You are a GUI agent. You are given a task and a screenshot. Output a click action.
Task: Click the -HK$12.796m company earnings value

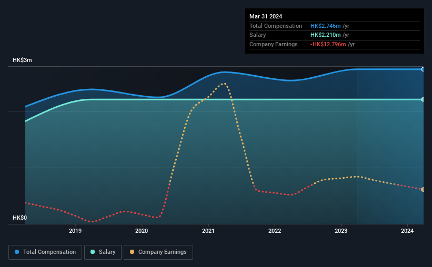point(328,44)
